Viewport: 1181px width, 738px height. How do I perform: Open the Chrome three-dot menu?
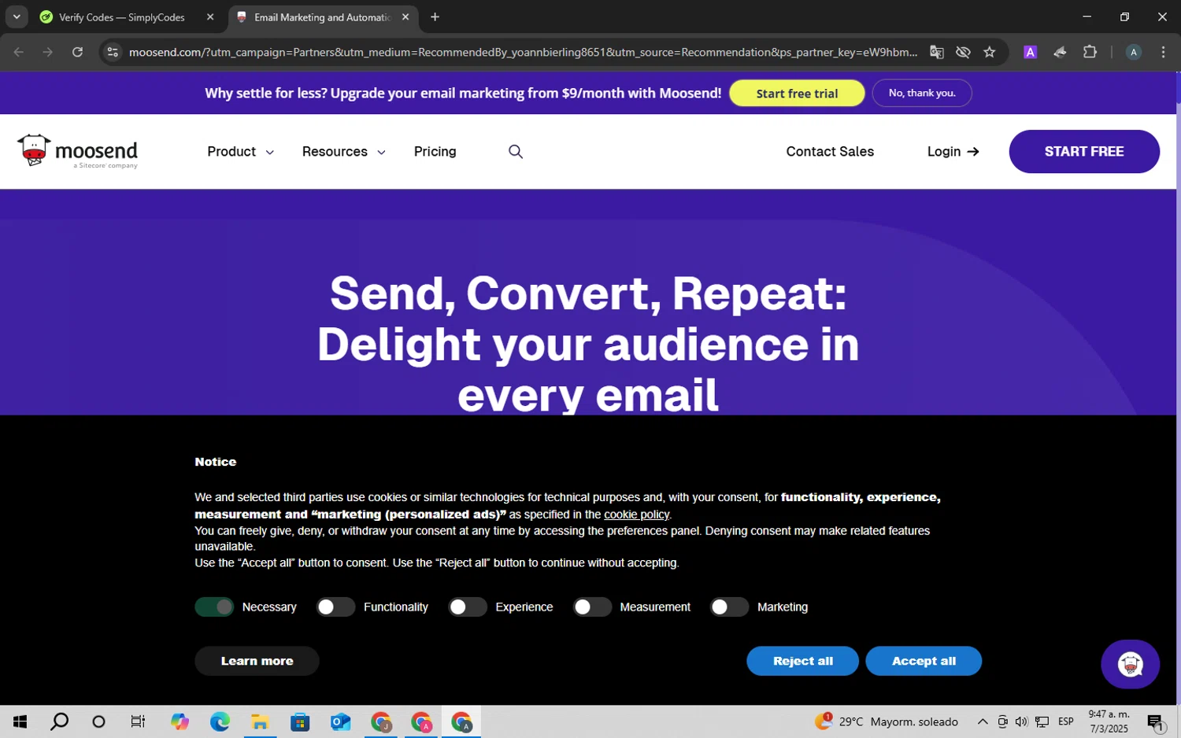1163,52
